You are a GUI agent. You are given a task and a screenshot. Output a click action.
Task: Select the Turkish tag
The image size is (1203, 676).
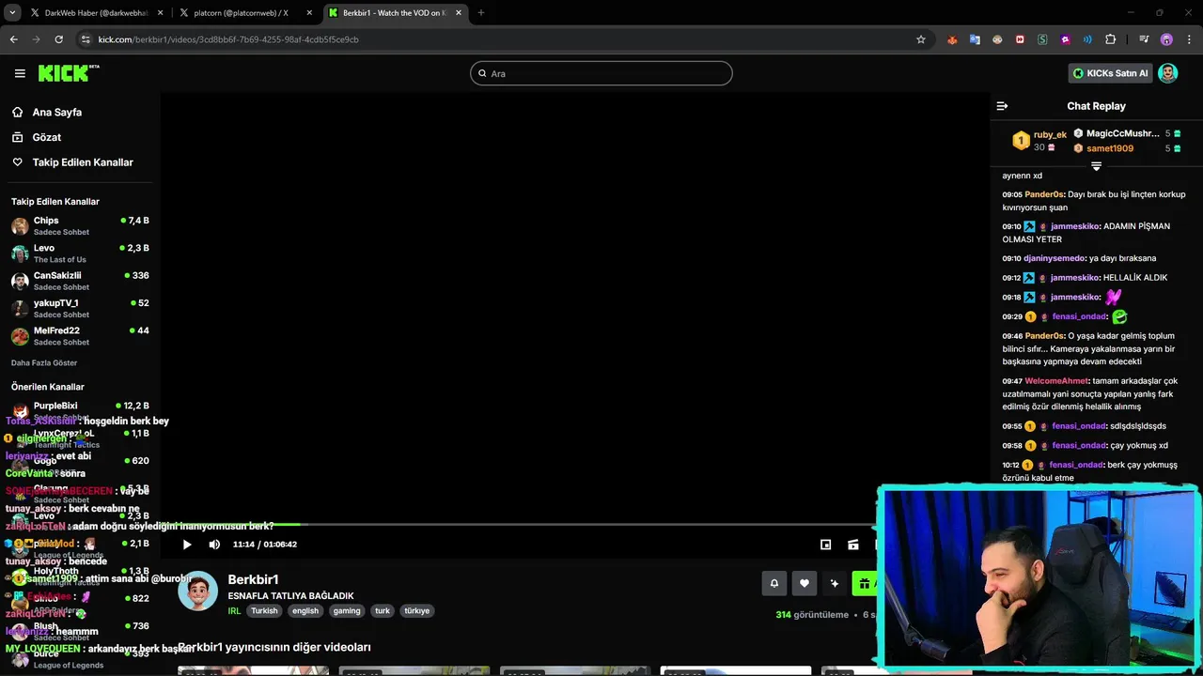click(264, 610)
